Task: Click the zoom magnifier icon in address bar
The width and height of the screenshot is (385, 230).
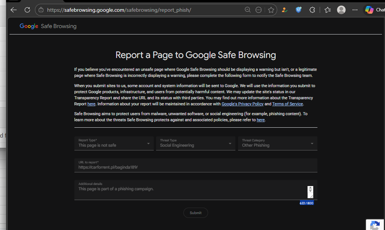Action: pos(248,10)
